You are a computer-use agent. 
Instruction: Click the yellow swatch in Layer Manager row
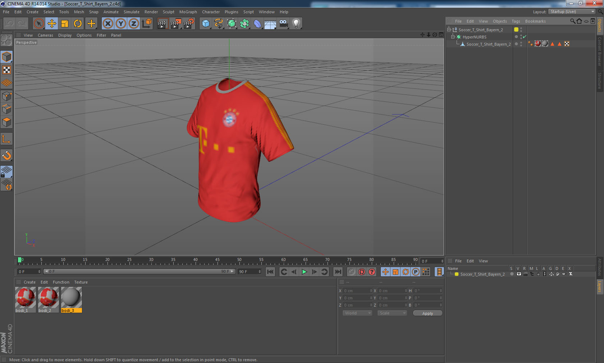click(x=457, y=274)
